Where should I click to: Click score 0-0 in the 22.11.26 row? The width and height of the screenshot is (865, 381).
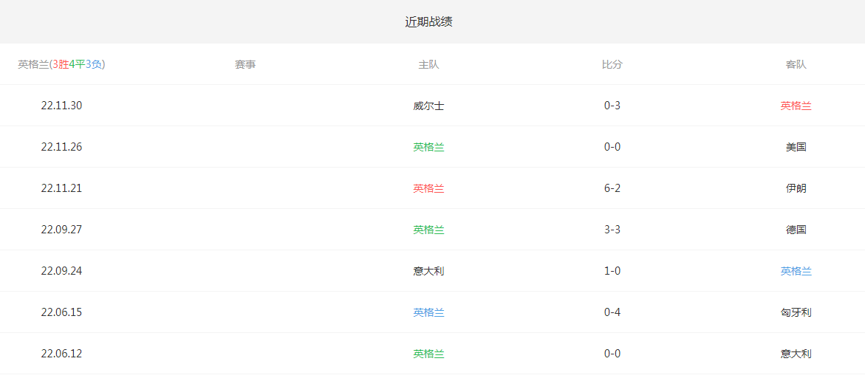coord(612,147)
